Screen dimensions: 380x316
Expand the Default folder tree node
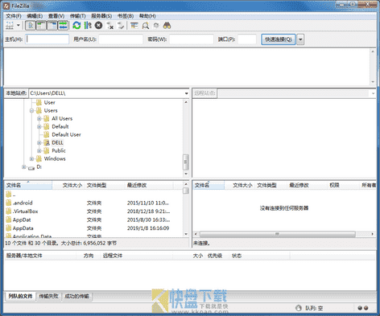pyautogui.click(x=39, y=126)
